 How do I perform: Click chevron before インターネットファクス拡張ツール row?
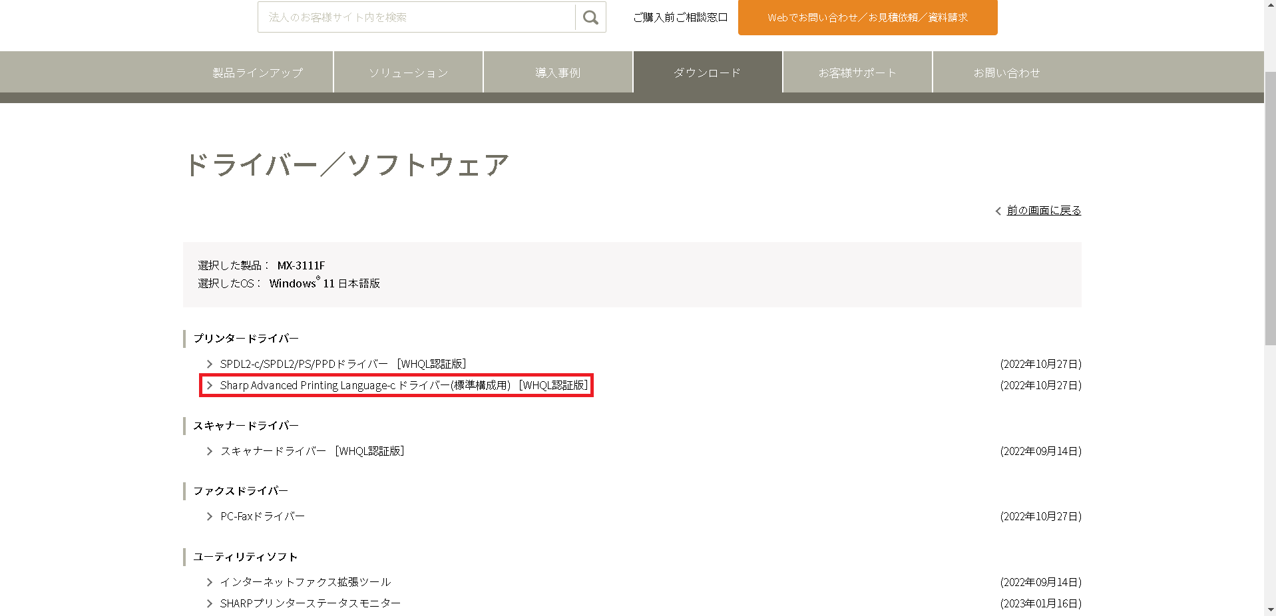click(210, 582)
